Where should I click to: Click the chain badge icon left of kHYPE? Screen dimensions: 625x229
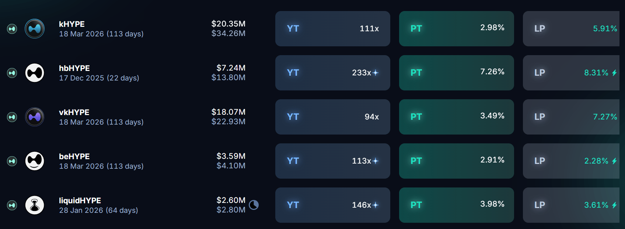[12, 29]
